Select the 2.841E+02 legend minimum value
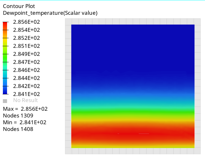This screenshot has height=164, width=205. 27,94
